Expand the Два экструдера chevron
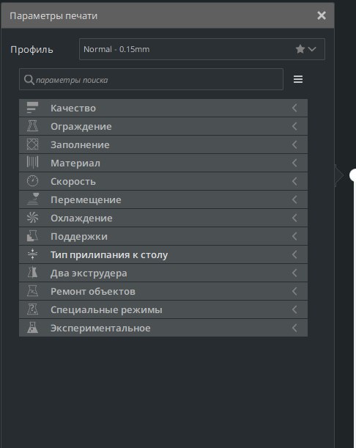The width and height of the screenshot is (356, 448). click(x=294, y=273)
